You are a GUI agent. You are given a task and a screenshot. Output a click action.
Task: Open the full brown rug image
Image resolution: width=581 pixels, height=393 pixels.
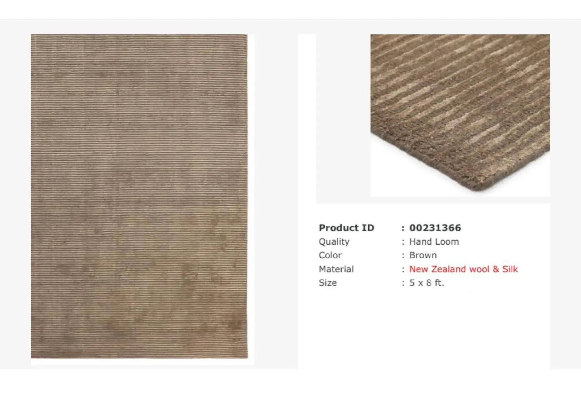(139, 196)
